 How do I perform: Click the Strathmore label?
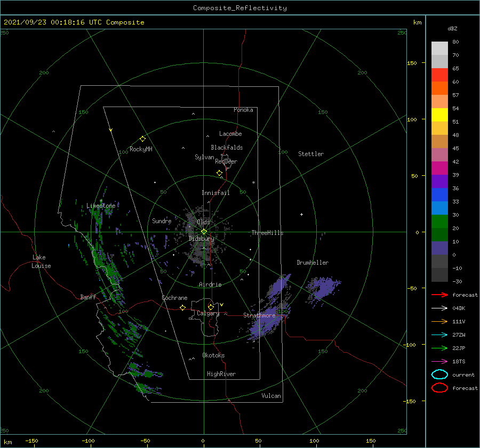[x=259, y=315]
